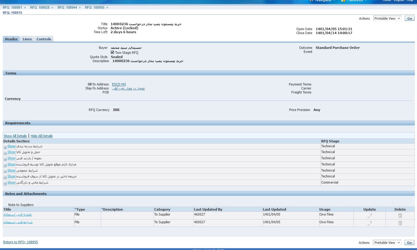
Task: Click the Close Date value 1401/04/14 14:00:17
Action: (334, 33)
